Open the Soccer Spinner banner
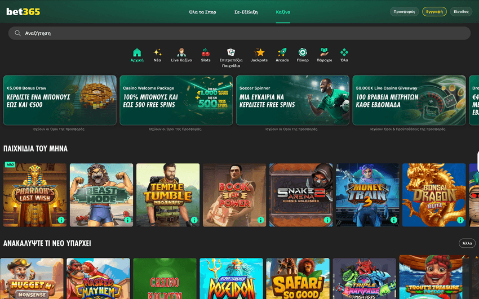 click(x=292, y=100)
